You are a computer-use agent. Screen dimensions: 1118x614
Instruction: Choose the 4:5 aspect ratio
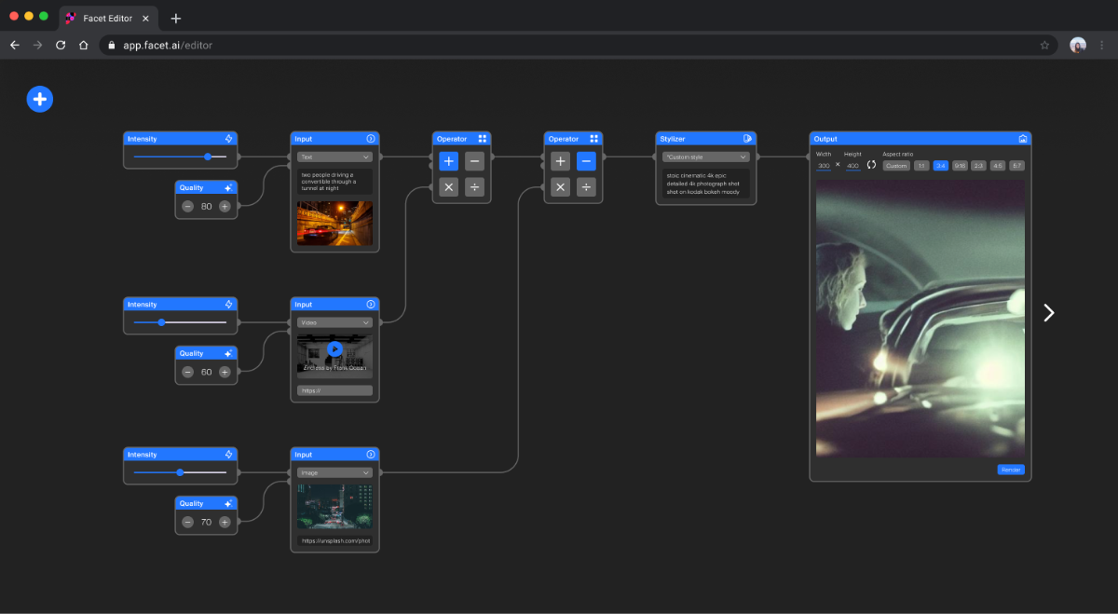pyautogui.click(x=998, y=166)
